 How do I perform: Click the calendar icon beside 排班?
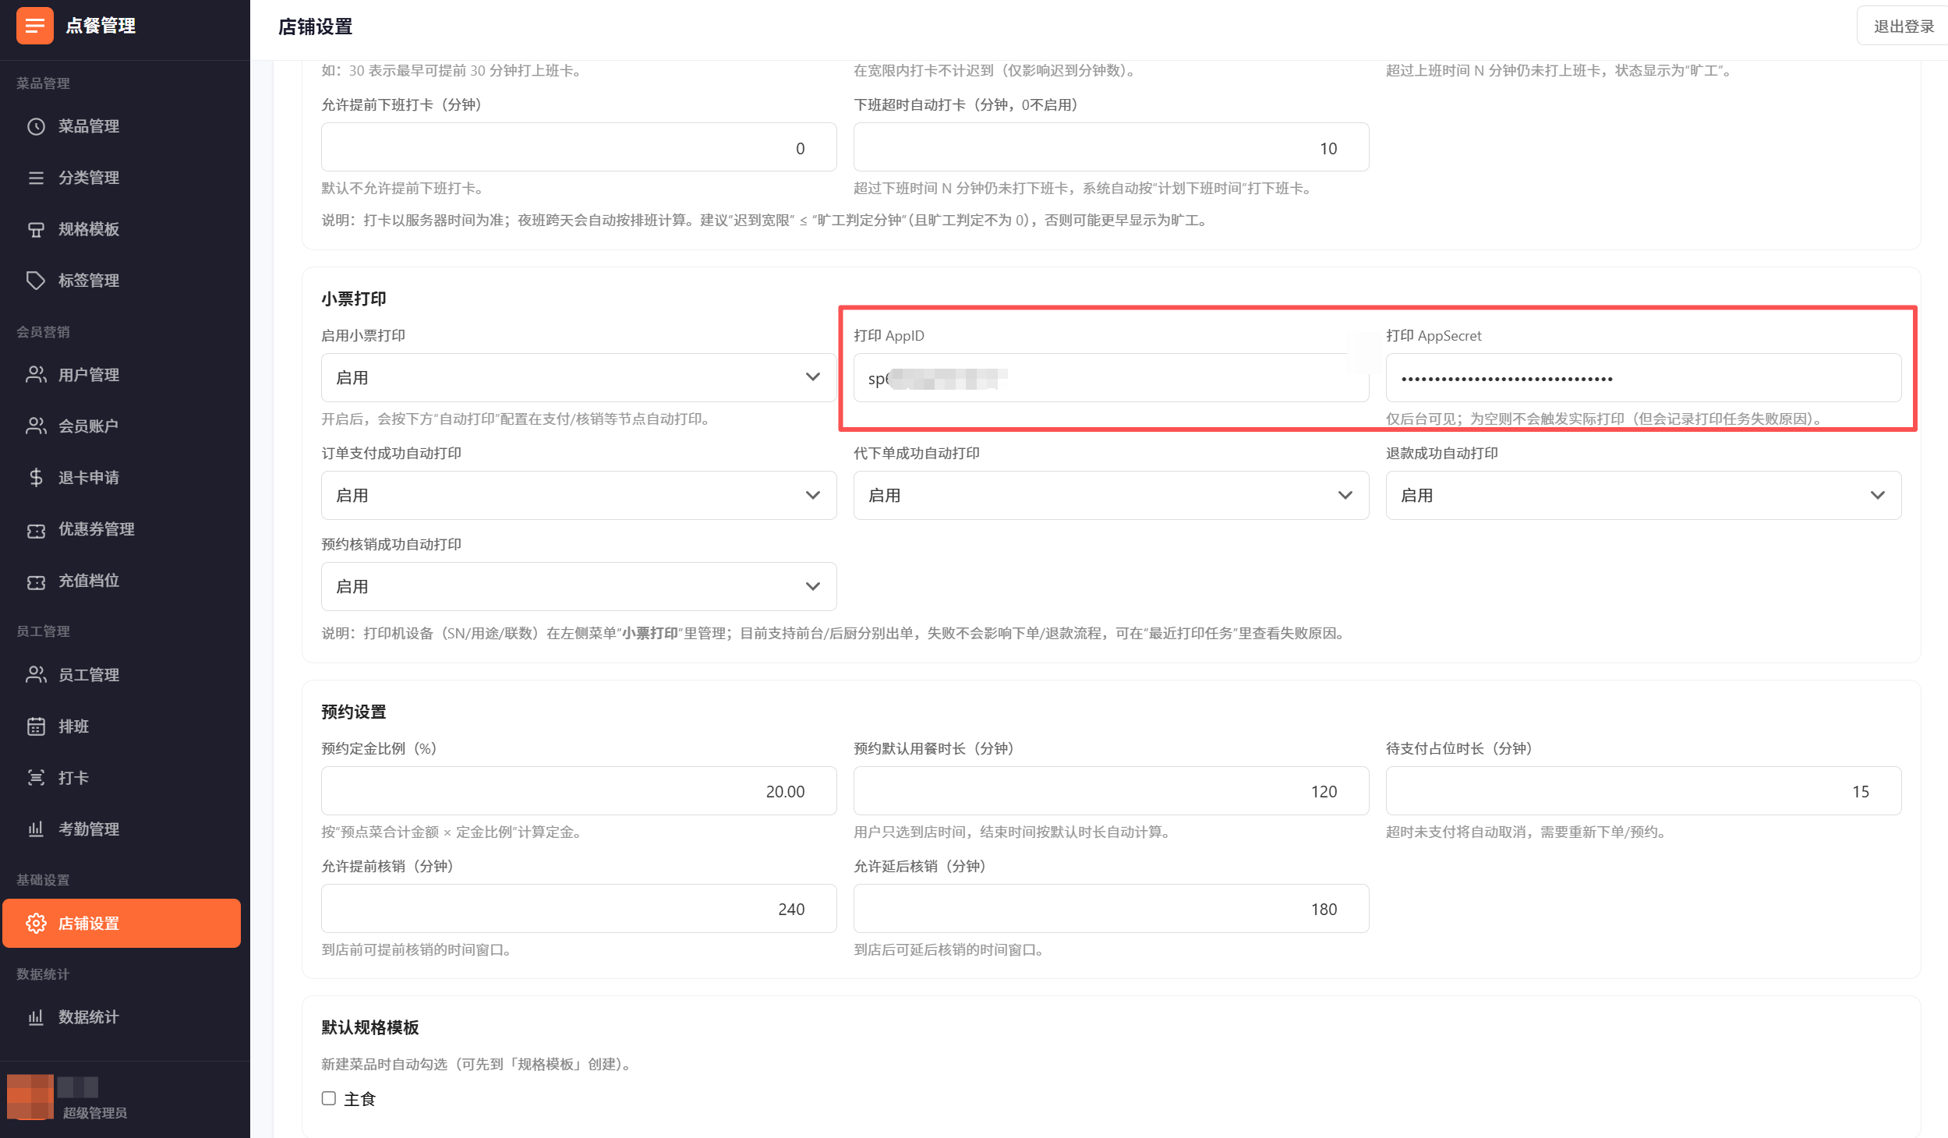pyautogui.click(x=36, y=726)
